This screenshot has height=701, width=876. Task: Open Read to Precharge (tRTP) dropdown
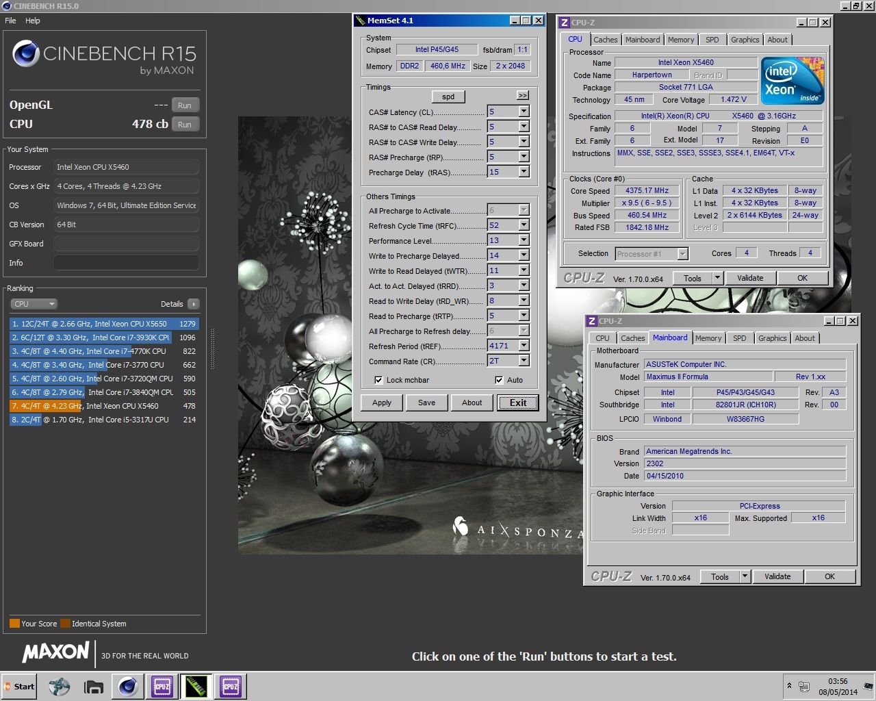pyautogui.click(x=524, y=316)
